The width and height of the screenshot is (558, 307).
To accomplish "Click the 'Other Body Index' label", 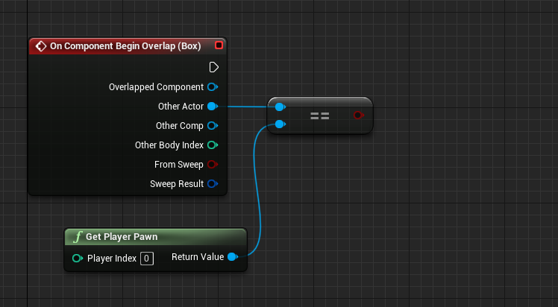I will click(169, 145).
